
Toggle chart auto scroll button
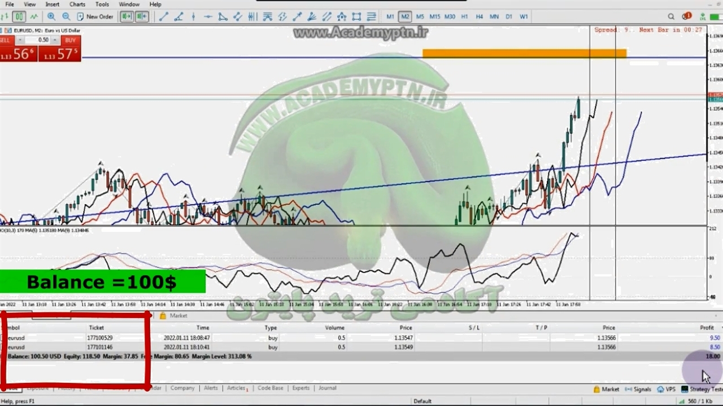(x=126, y=17)
